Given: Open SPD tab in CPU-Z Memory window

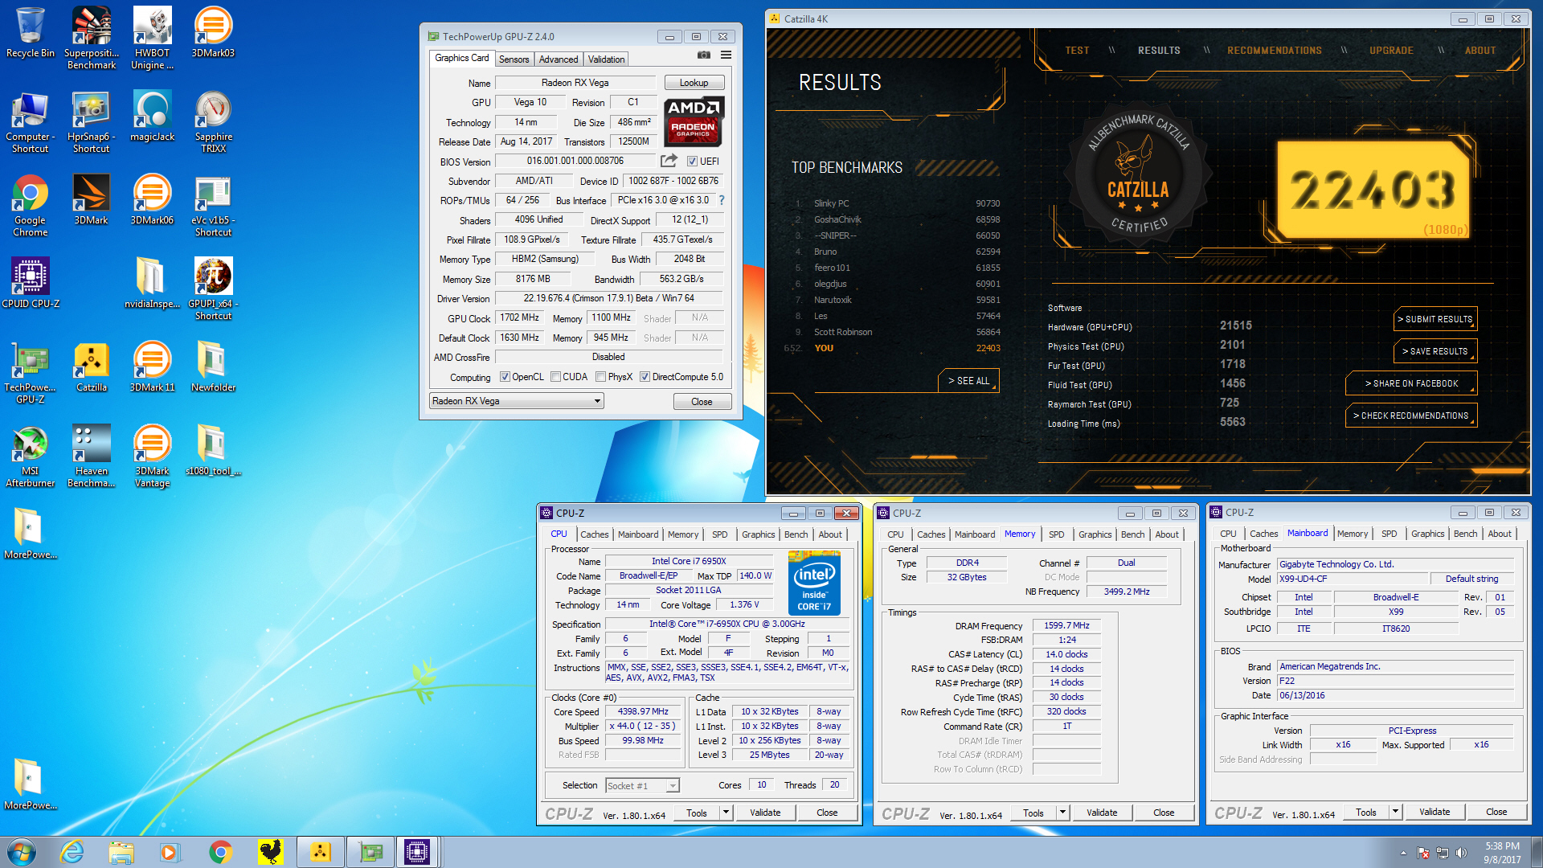Looking at the screenshot, I should pos(1056,534).
